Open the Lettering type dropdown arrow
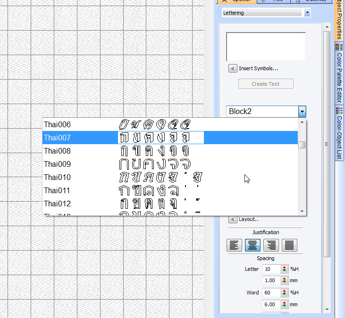The width and height of the screenshot is (345, 318). coord(307,13)
